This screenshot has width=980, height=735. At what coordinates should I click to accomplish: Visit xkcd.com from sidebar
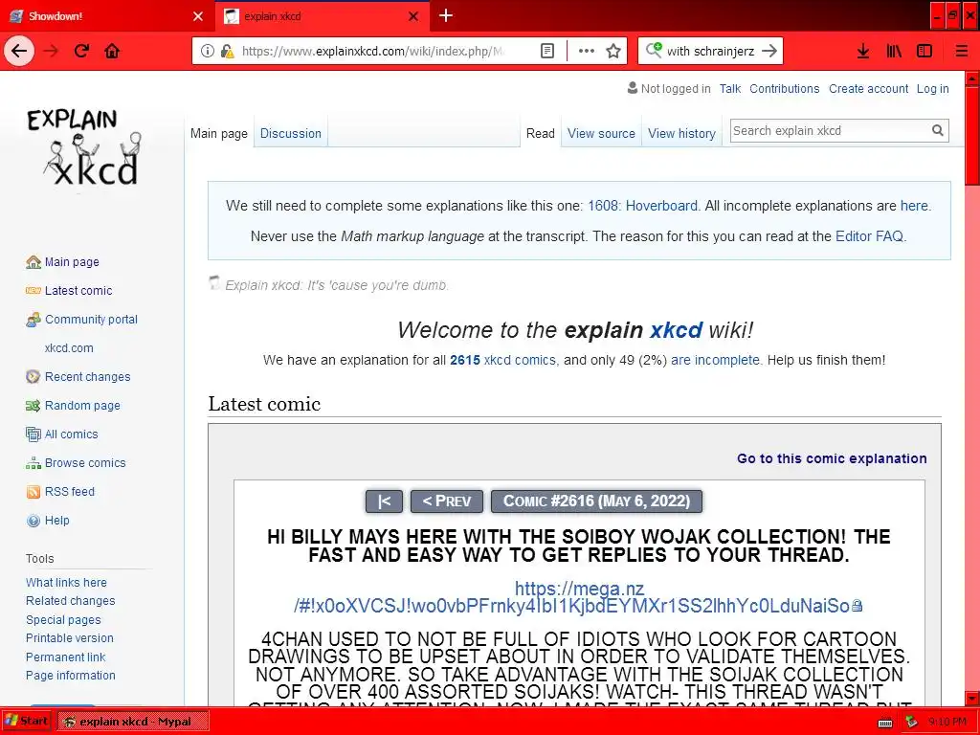(69, 348)
